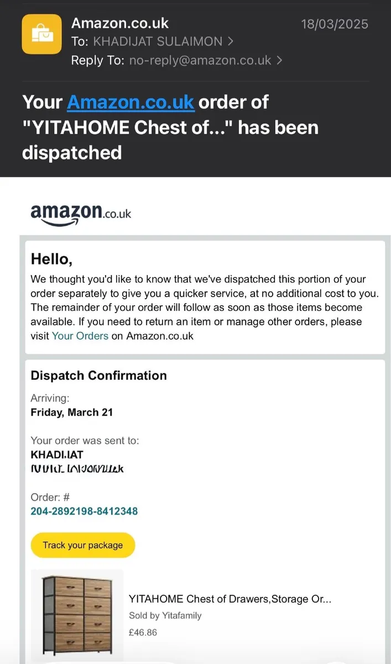Screen dimensions: 391x664
Task: Open the YITAHOME Chest of Drawers product title
Action: point(230,599)
